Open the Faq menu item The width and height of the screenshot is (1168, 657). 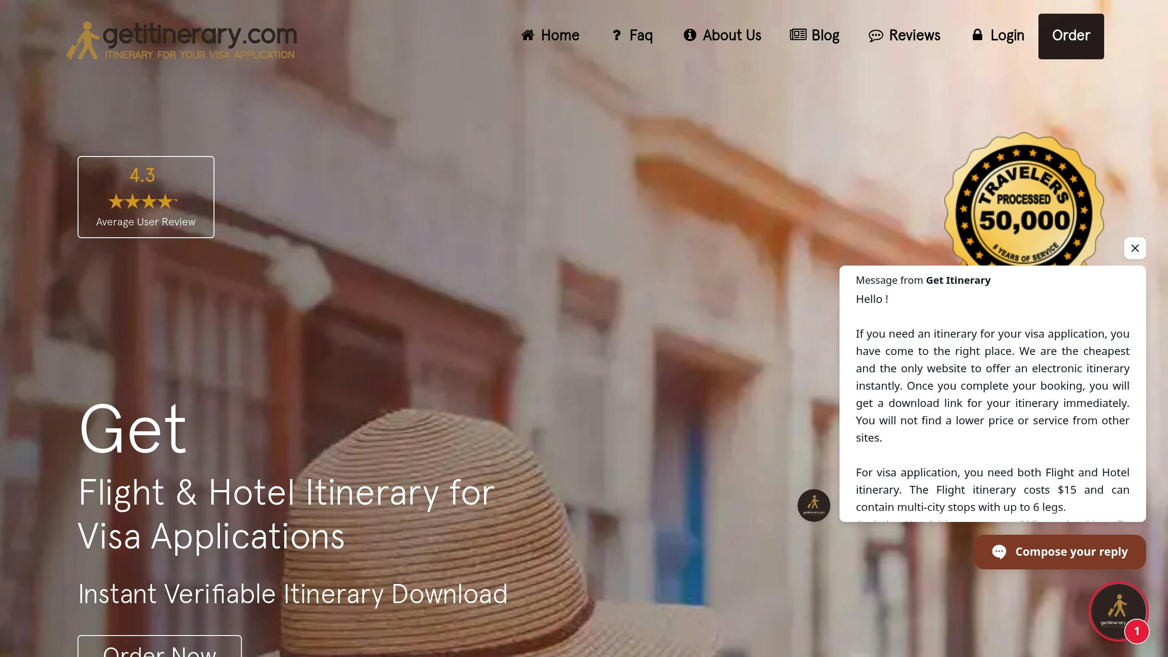coord(632,35)
